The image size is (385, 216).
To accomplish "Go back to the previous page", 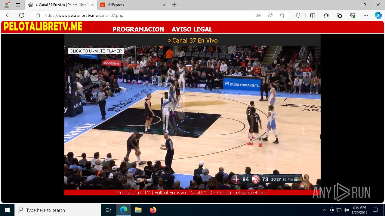I will click(8, 15).
